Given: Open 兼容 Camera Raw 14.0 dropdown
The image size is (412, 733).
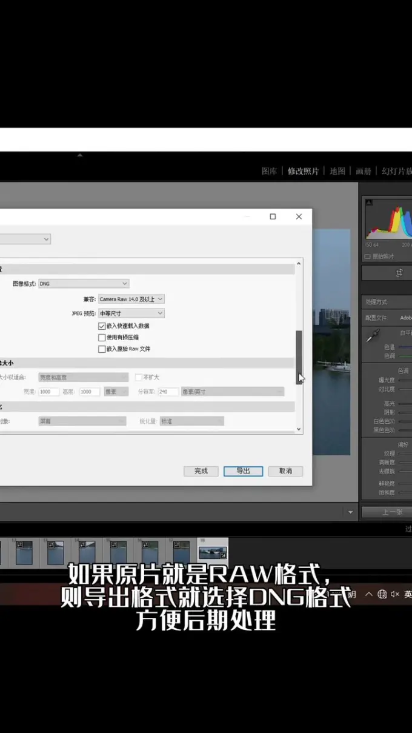Looking at the screenshot, I should tap(131, 299).
